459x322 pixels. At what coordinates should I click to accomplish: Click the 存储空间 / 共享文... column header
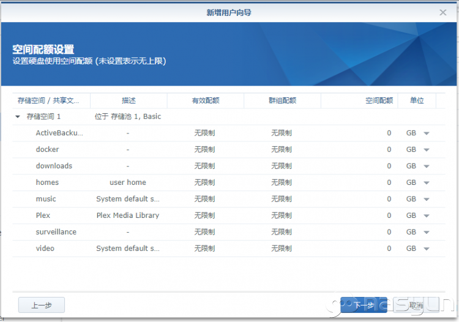(x=51, y=100)
